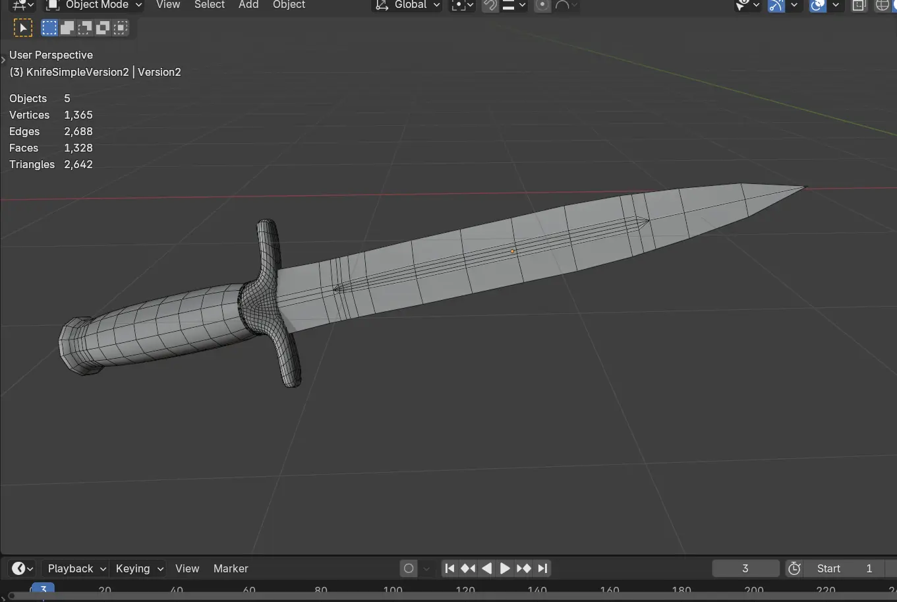897x602 pixels.
Task: Jump to the previous keyframe
Action: tap(468, 568)
